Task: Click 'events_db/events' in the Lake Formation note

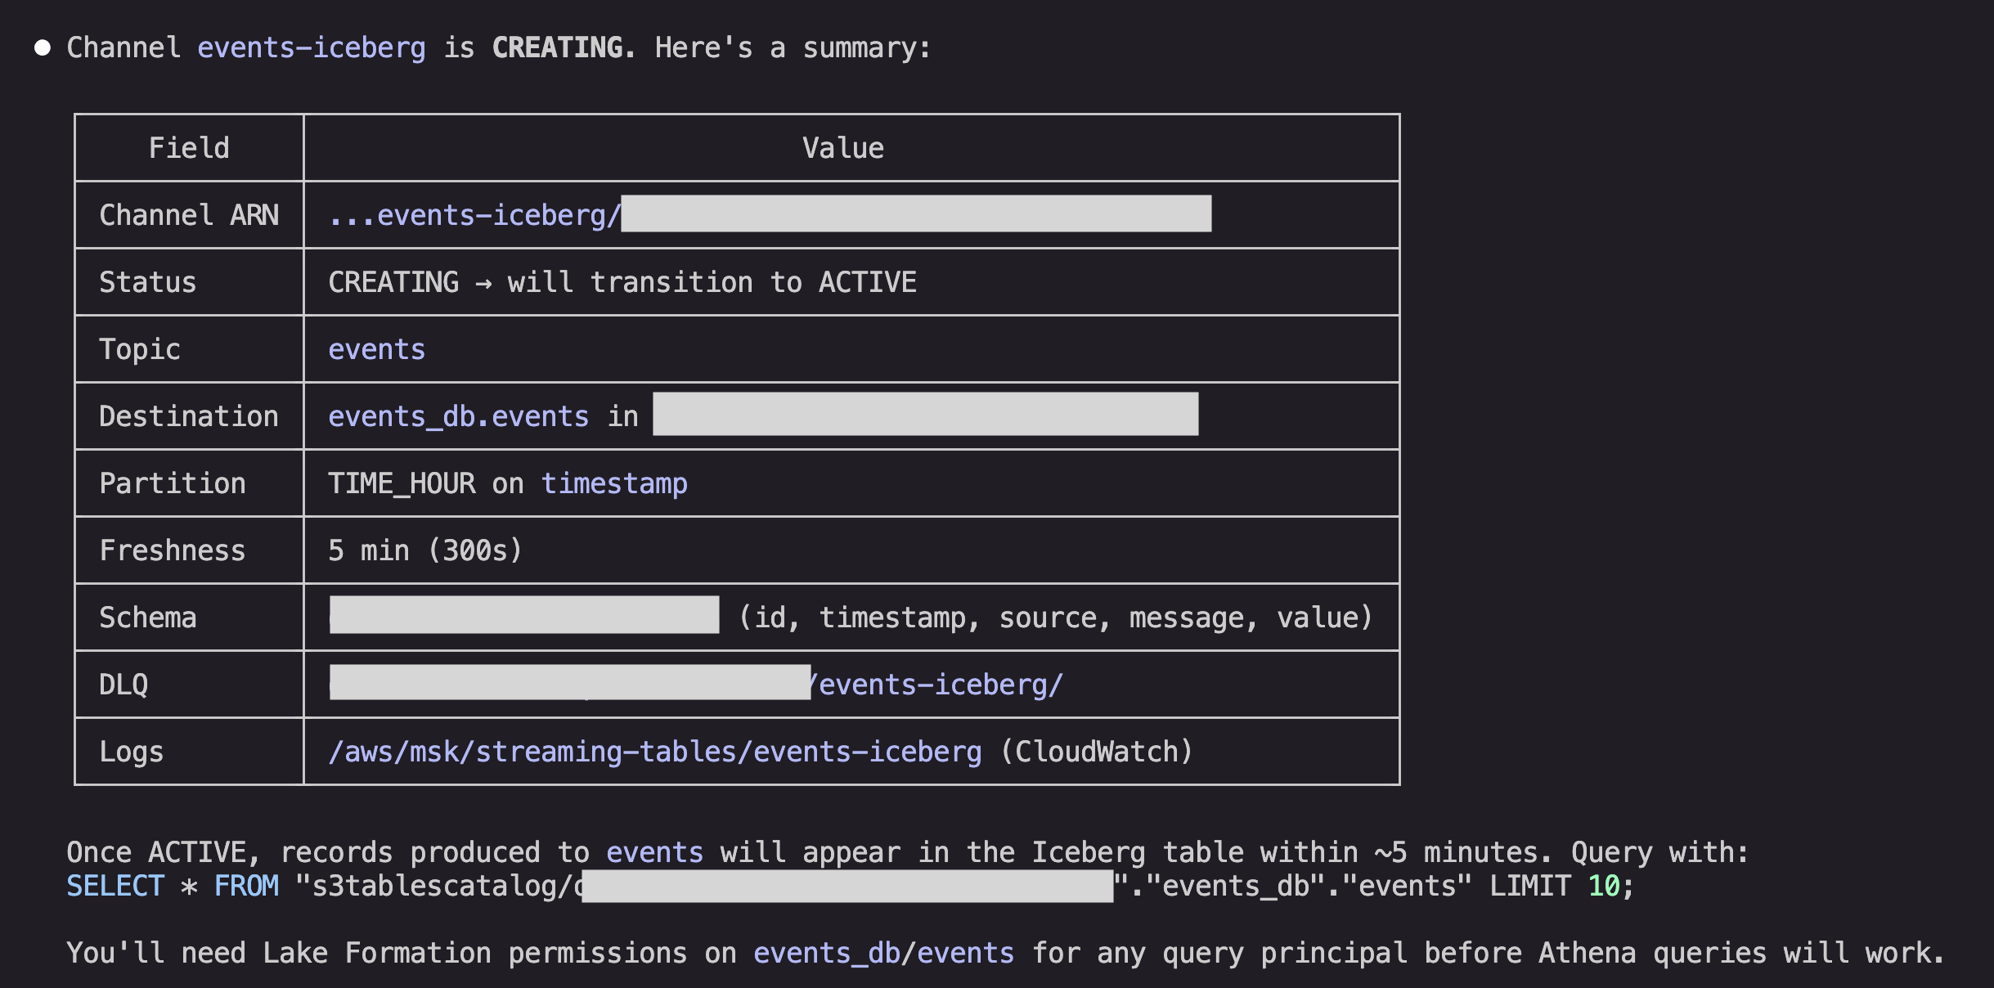Action: [884, 953]
